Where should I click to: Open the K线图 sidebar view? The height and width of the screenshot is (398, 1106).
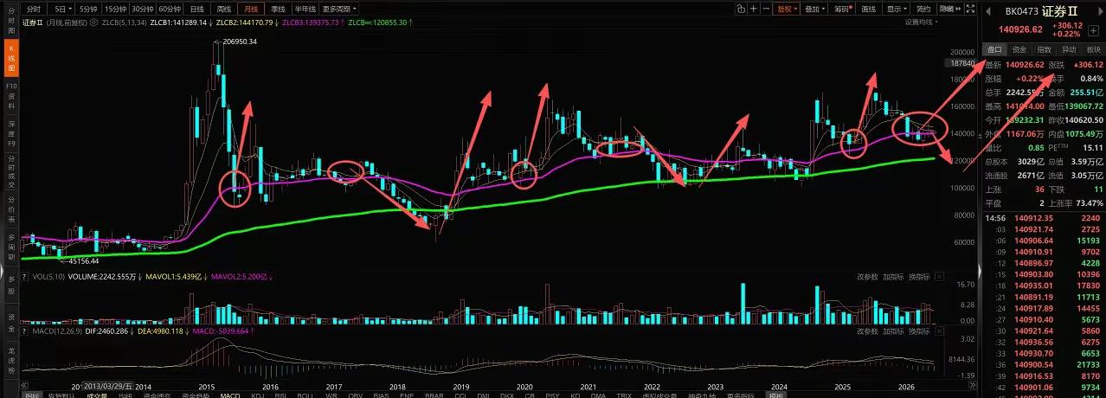[x=11, y=56]
